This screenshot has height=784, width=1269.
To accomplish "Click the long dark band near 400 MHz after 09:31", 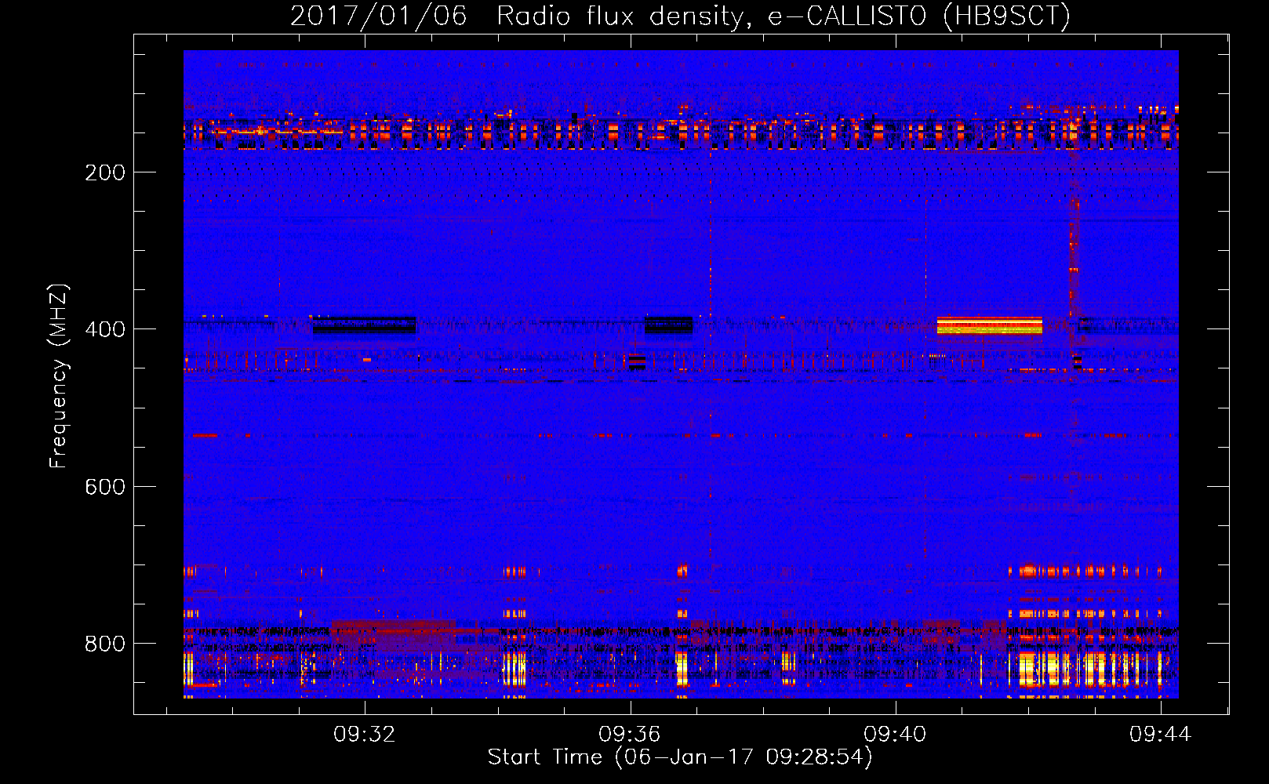I will pos(364,325).
